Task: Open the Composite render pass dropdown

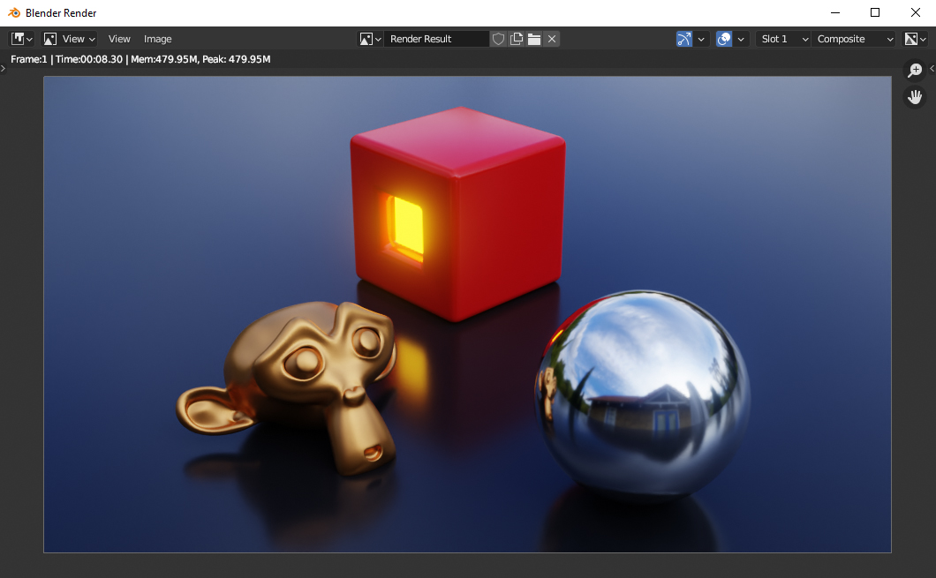Action: click(x=852, y=39)
